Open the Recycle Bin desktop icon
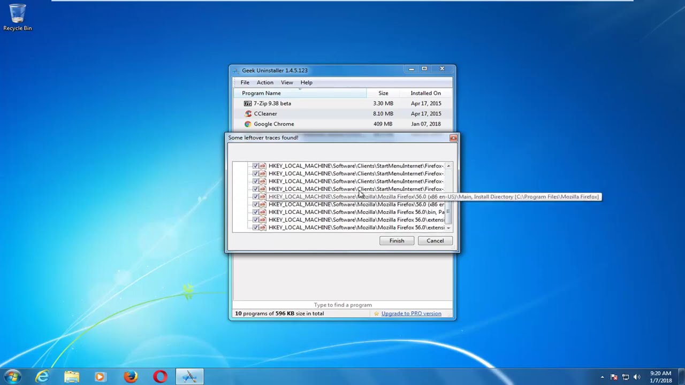The image size is (685, 385). pyautogui.click(x=17, y=18)
